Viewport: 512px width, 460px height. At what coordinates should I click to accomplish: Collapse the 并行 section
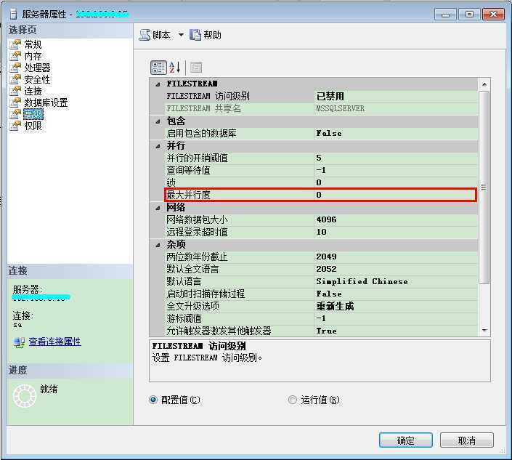pos(158,146)
